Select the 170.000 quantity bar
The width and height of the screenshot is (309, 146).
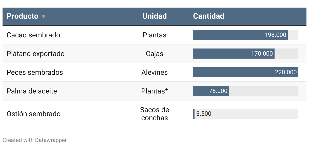point(234,54)
